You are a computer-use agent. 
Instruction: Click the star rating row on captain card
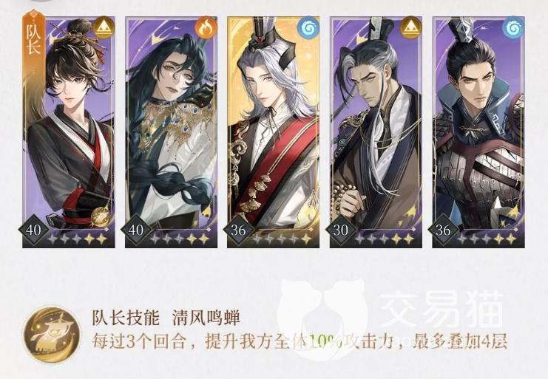click(x=77, y=239)
